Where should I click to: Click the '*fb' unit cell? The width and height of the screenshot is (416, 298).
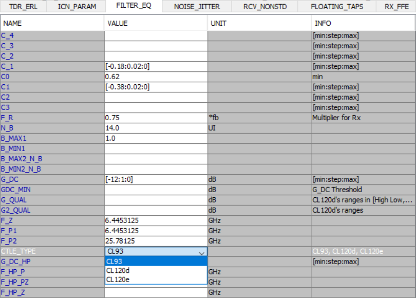pos(259,118)
